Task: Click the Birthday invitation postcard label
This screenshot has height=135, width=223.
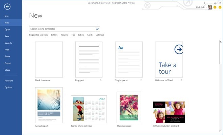Action: 166,126
